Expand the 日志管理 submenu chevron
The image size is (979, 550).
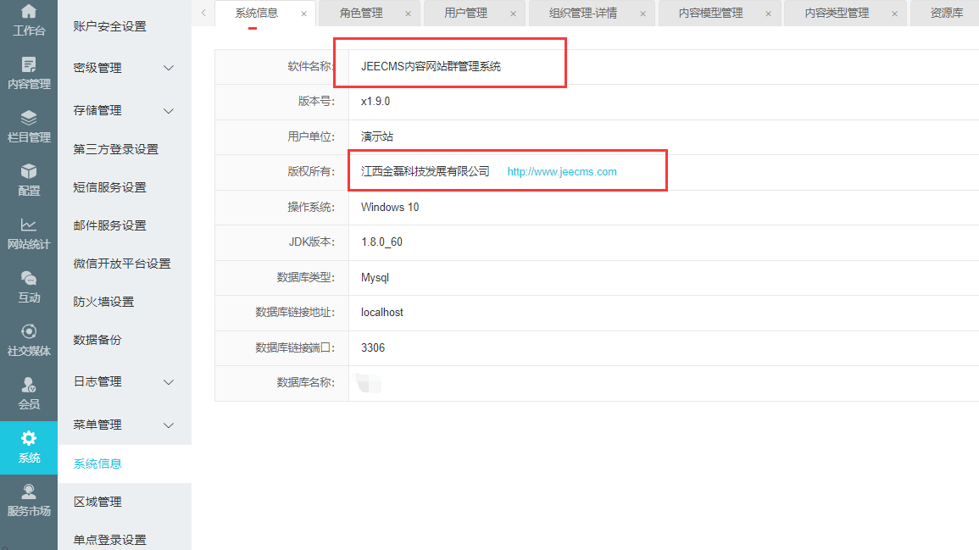(169, 381)
